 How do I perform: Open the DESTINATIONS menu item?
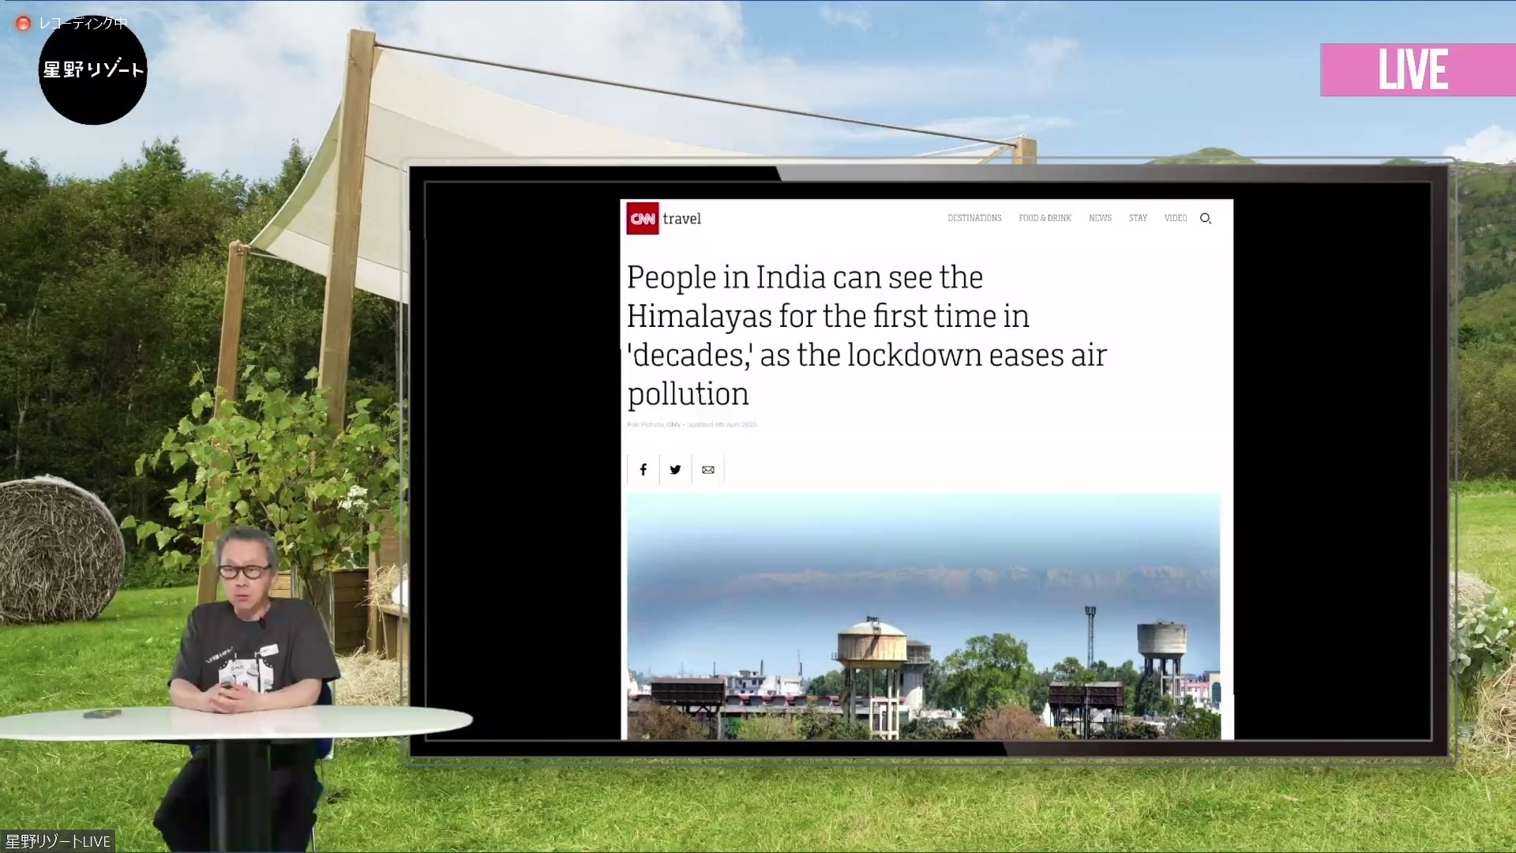[974, 218]
